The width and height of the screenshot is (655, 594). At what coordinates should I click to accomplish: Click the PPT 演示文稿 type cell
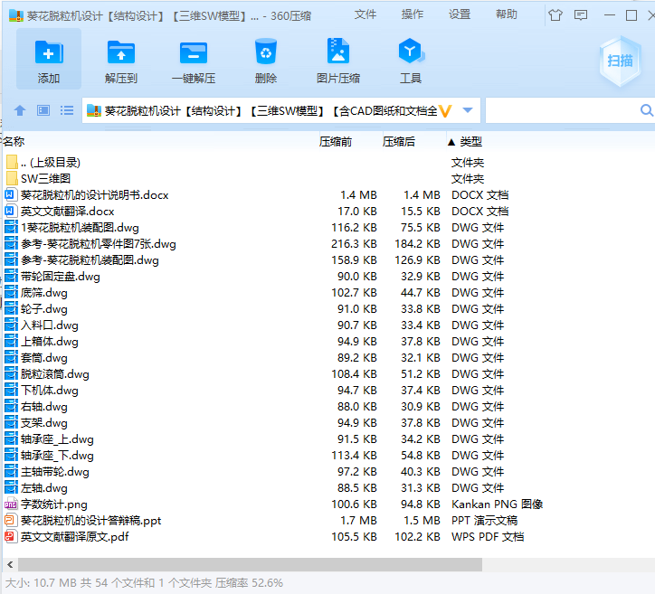(485, 521)
